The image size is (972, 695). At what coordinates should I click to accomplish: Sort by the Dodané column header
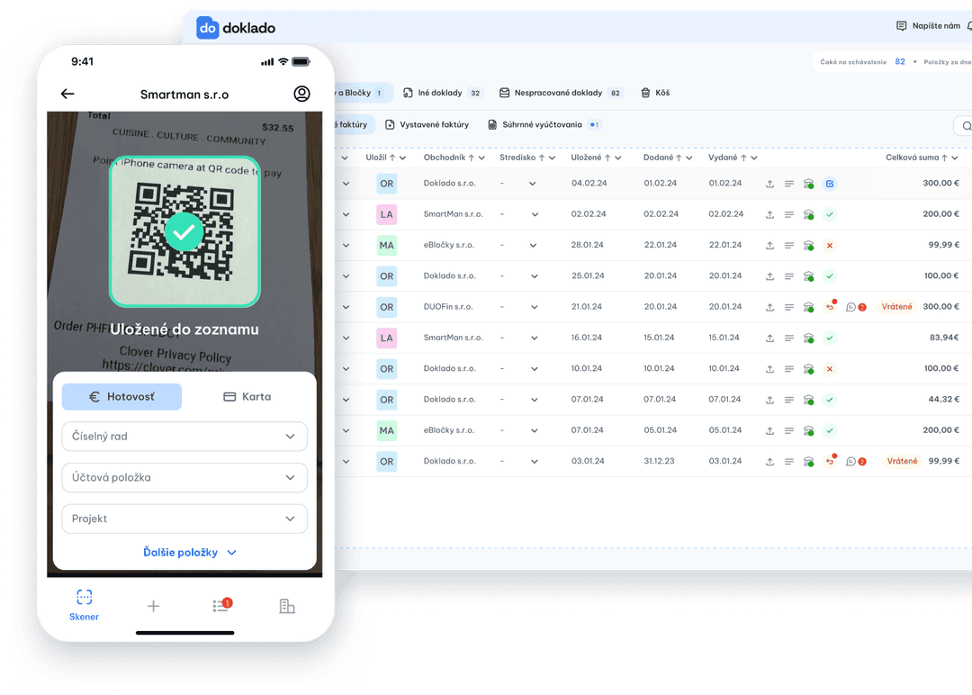click(x=668, y=158)
